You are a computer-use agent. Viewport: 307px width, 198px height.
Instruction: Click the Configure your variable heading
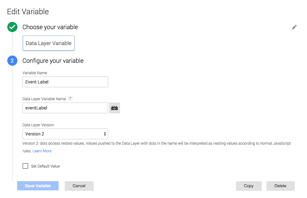click(x=53, y=61)
